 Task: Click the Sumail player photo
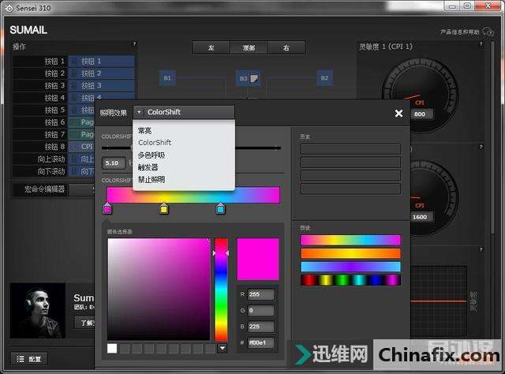(x=38, y=311)
